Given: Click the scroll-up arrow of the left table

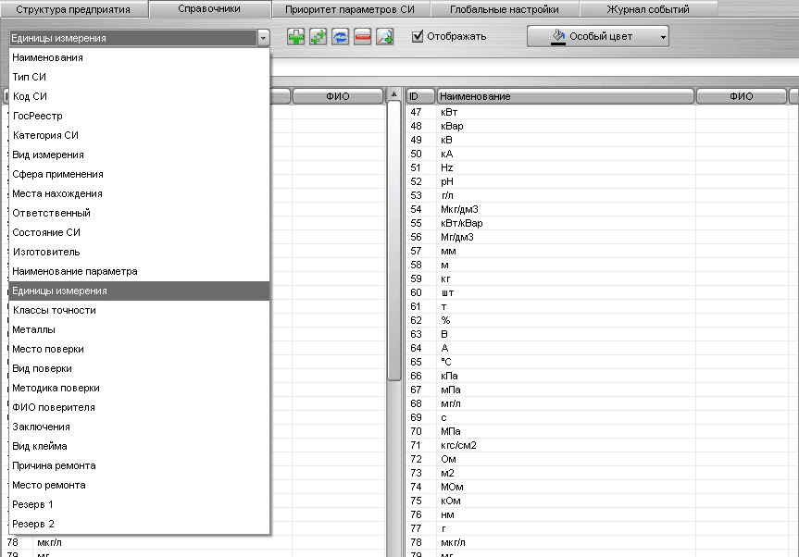Looking at the screenshot, I should [393, 95].
